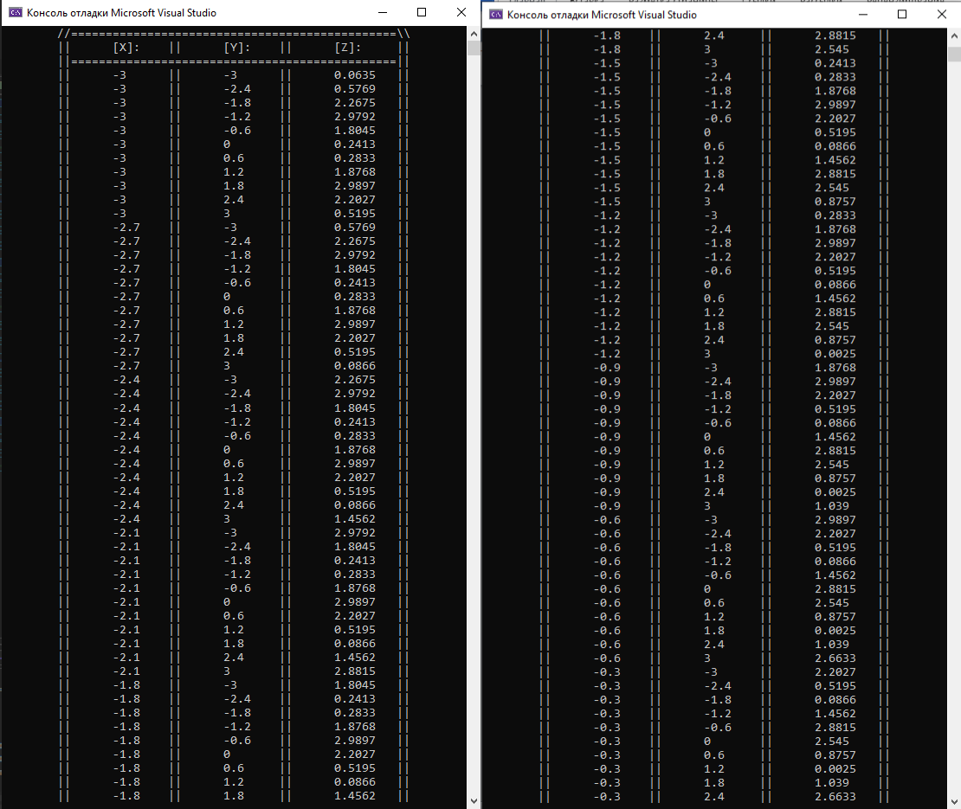Click the left console's scrollbar thumb

point(474,48)
